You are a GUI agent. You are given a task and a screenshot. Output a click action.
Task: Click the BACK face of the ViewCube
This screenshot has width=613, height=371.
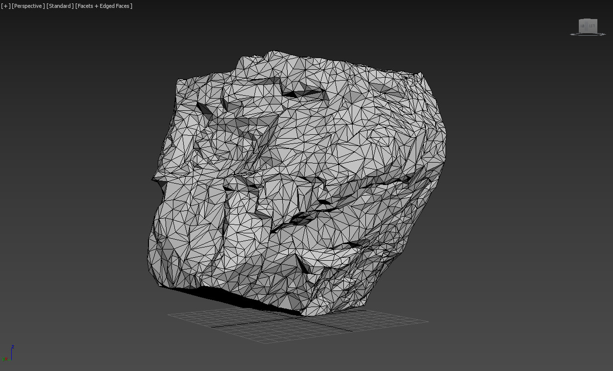click(582, 26)
